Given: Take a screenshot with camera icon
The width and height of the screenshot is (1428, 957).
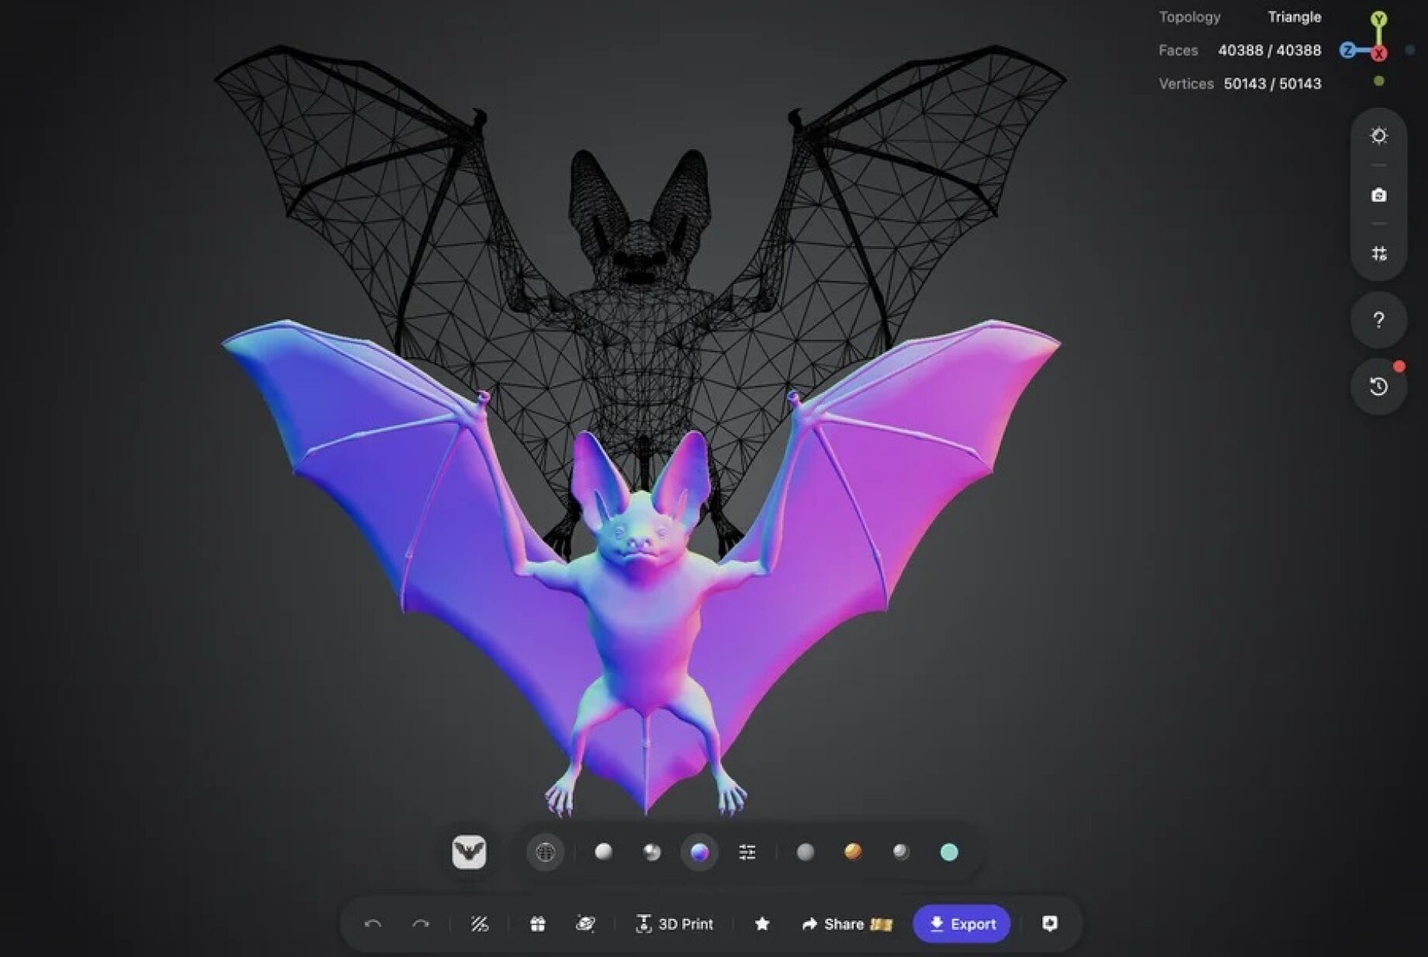Looking at the screenshot, I should (x=1378, y=195).
